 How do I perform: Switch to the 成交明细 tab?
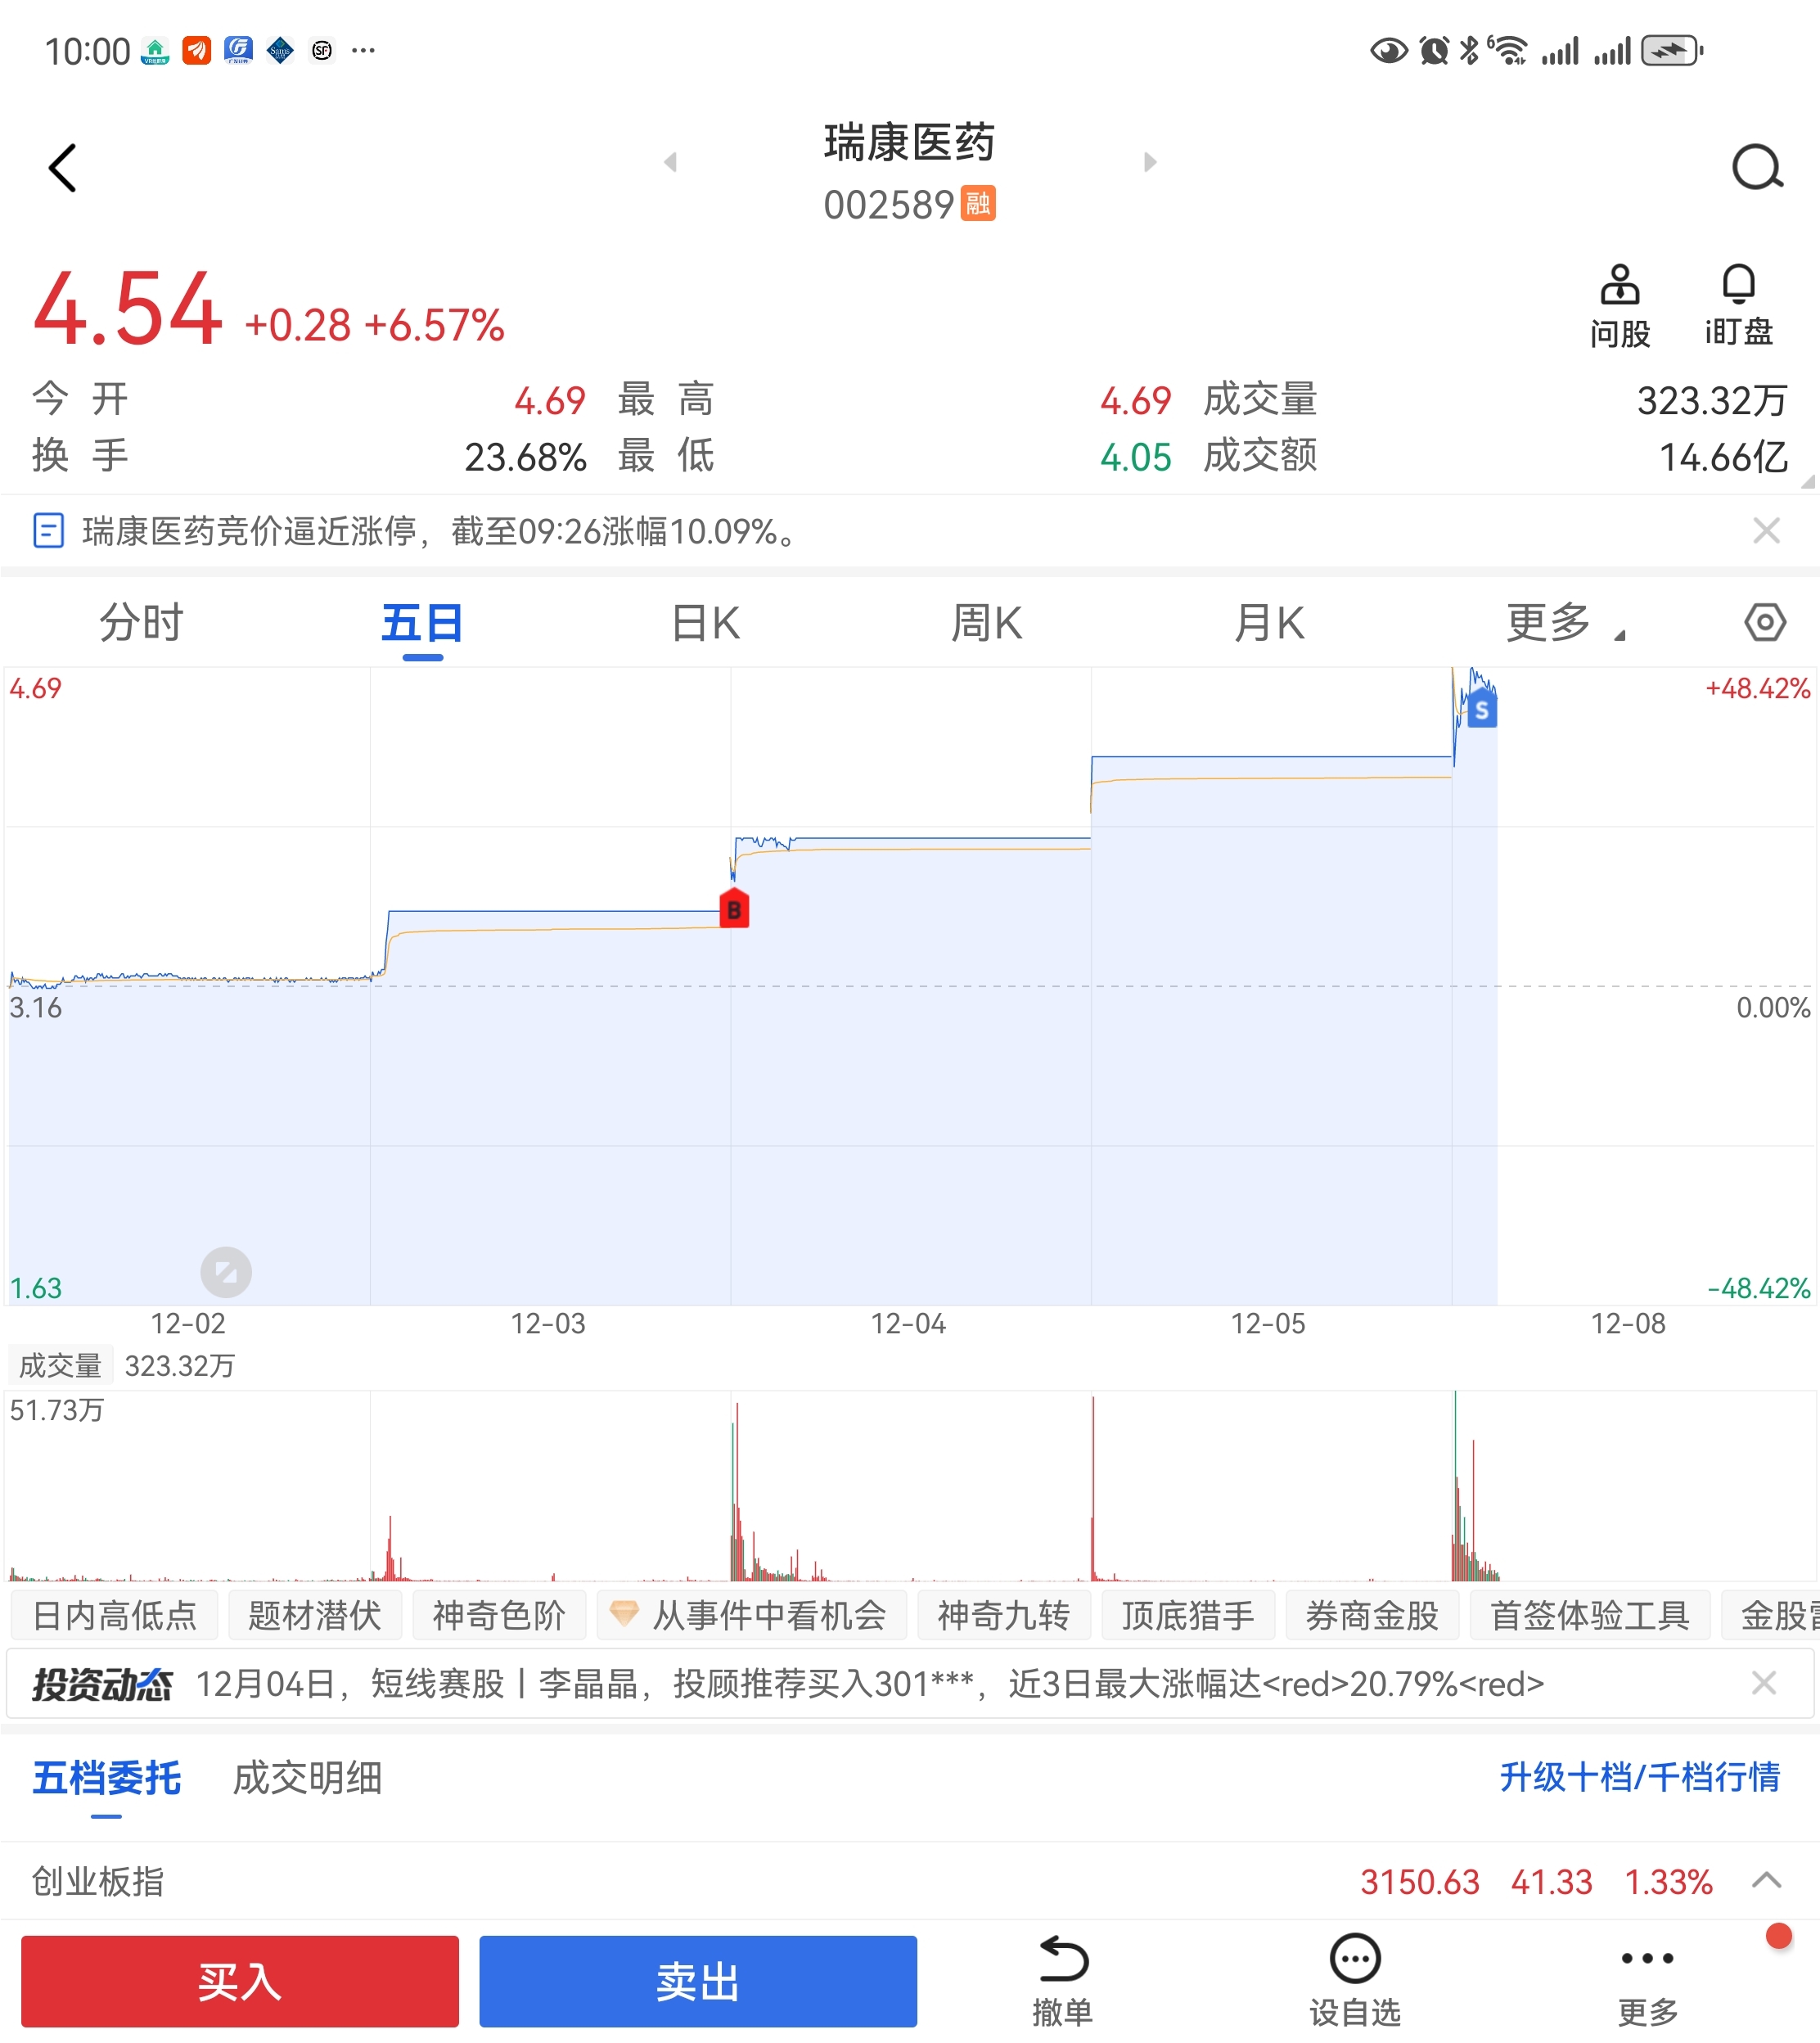tap(307, 1778)
